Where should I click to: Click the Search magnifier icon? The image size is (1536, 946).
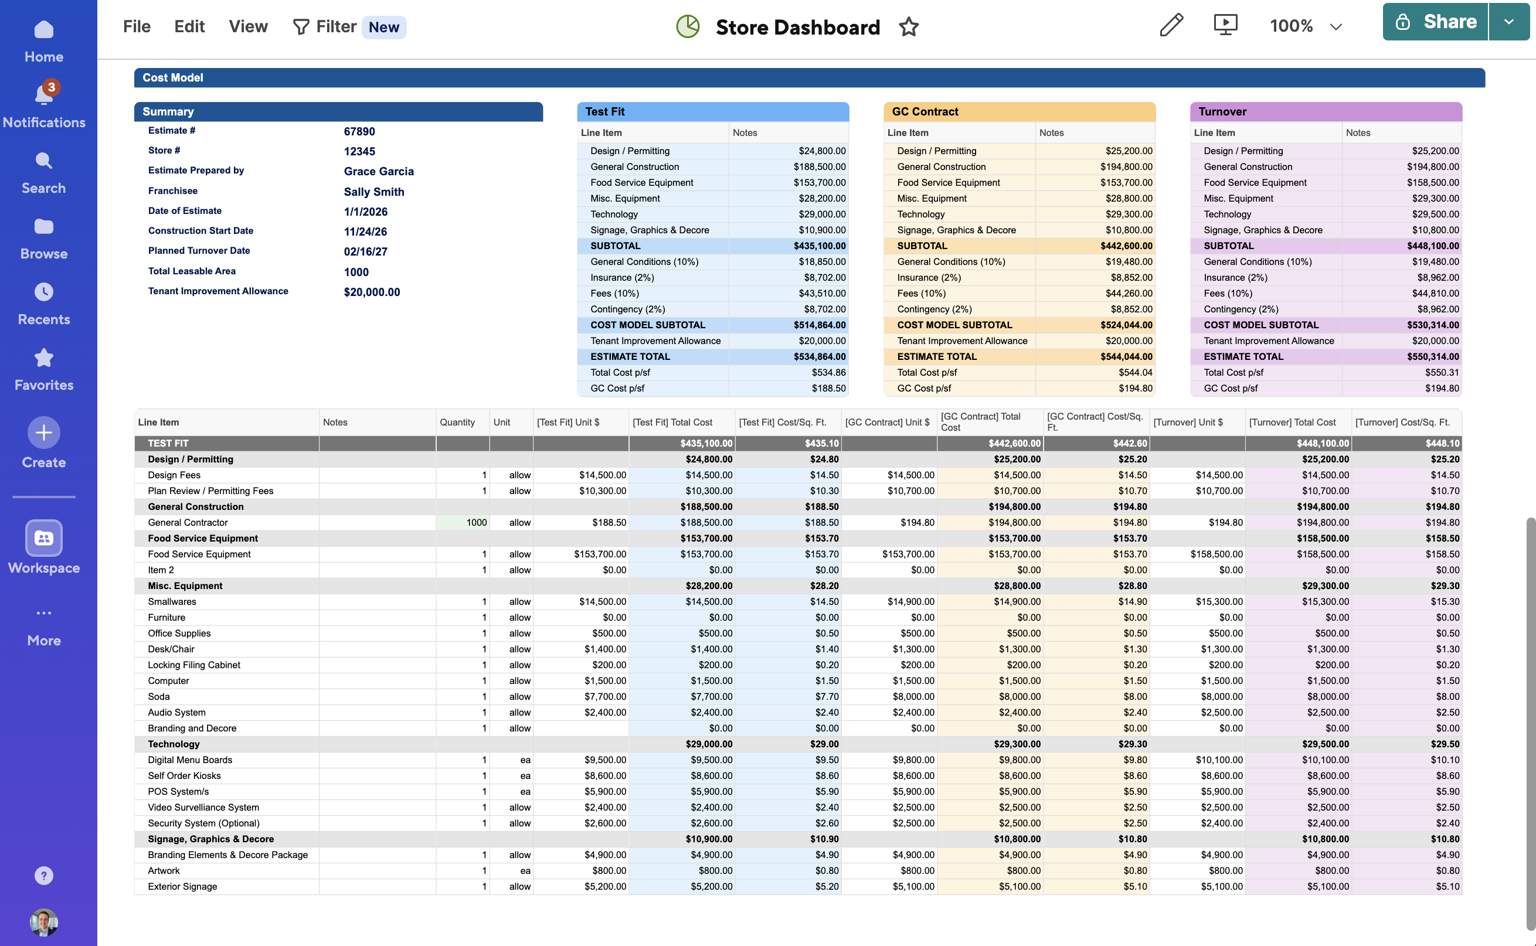pos(43,161)
